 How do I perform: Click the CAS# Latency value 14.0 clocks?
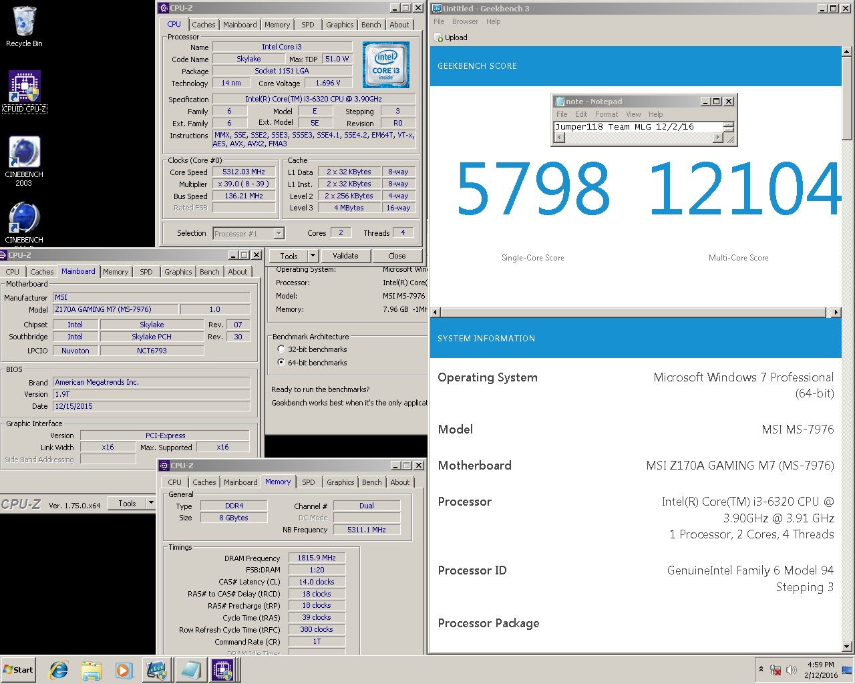317,582
